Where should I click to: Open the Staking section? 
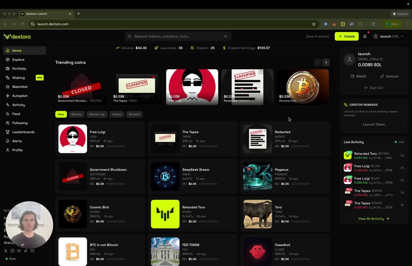[24, 78]
